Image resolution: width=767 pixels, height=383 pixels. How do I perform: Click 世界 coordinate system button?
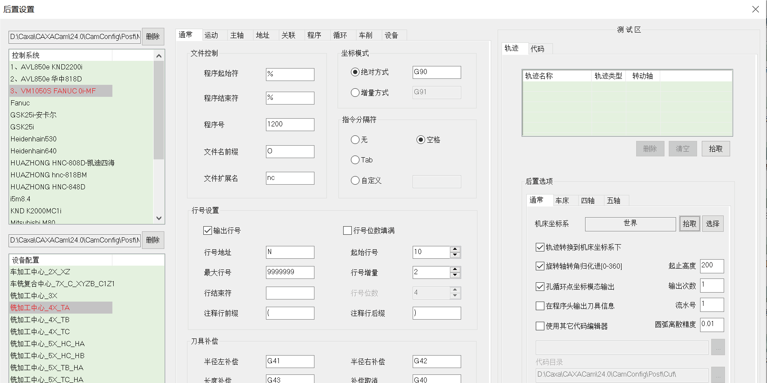(x=631, y=224)
